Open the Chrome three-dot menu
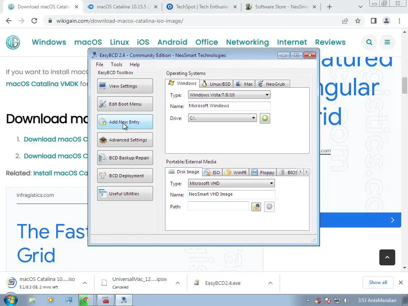 (x=399, y=21)
